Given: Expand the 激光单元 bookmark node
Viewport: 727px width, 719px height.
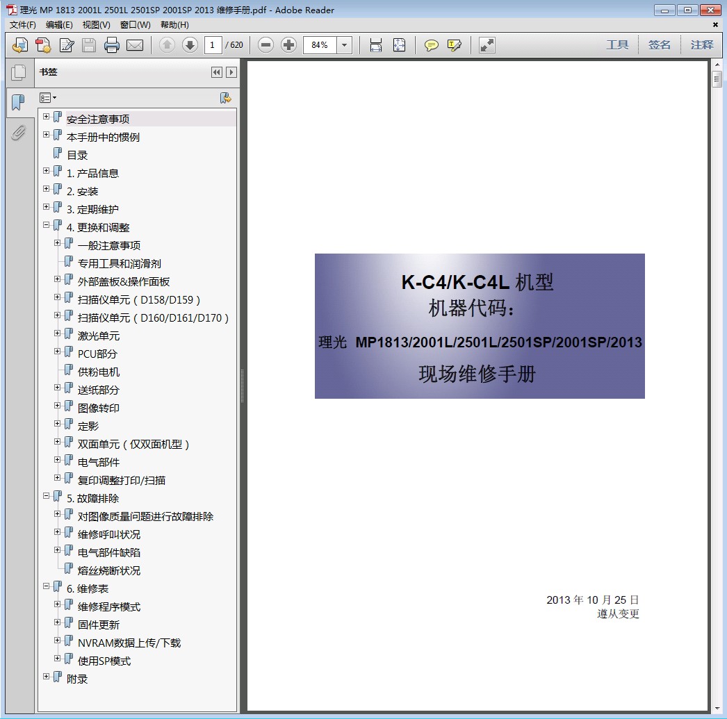Looking at the screenshot, I should [58, 333].
